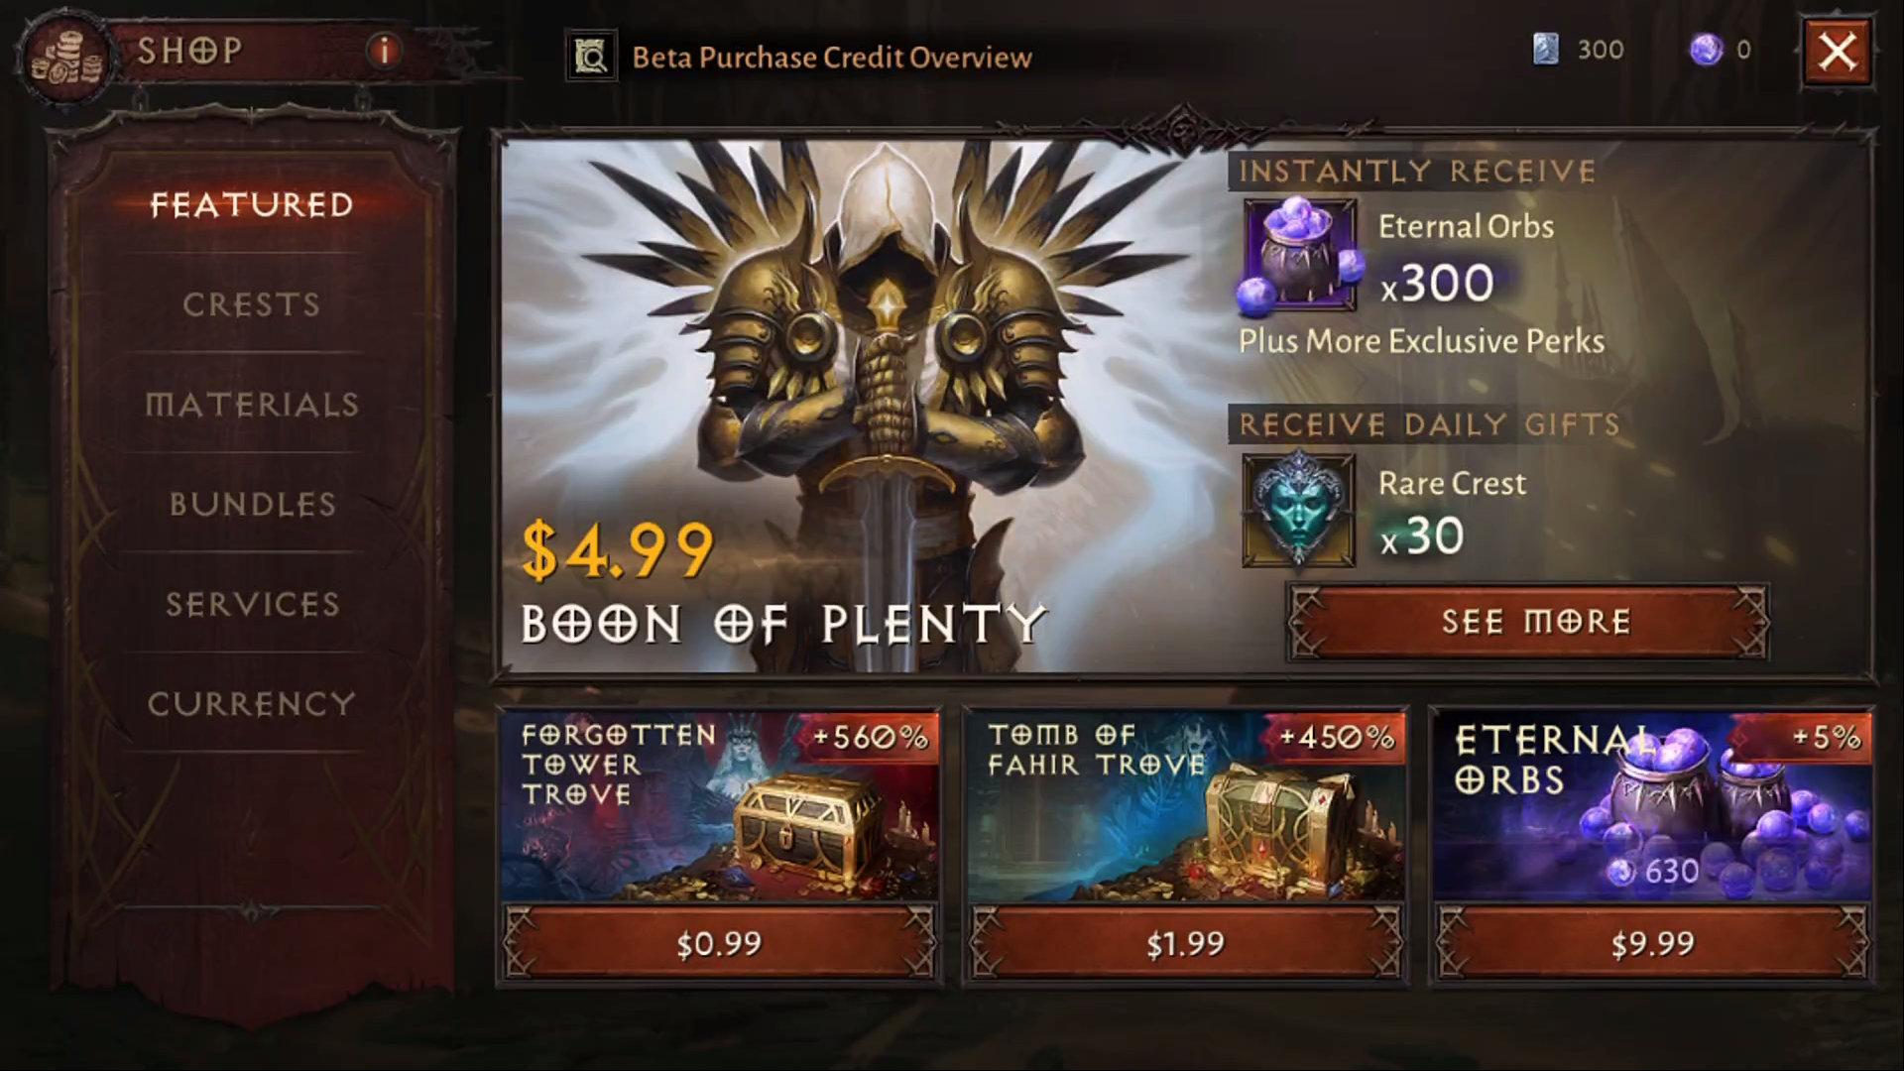Screen dimensions: 1904x1071
Task: Open the Currency category
Action: 252,704
